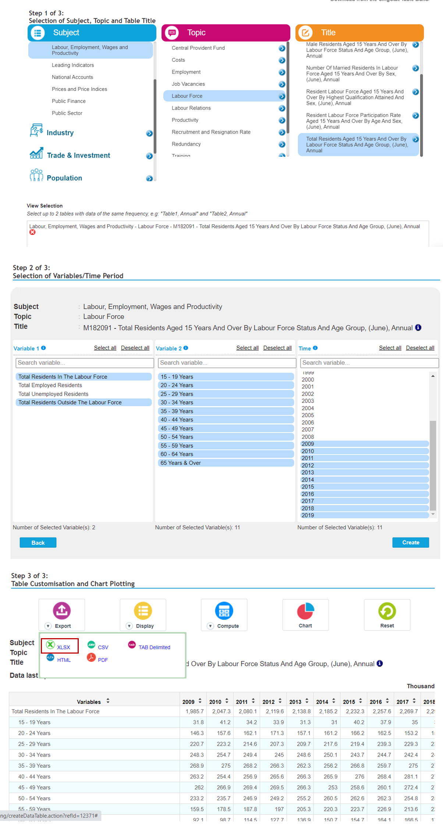Viewport: 443px width, 825px height.
Task: Select the Employment topic
Action: click(186, 72)
